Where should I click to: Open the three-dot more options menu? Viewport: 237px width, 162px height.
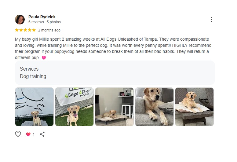coord(211,20)
